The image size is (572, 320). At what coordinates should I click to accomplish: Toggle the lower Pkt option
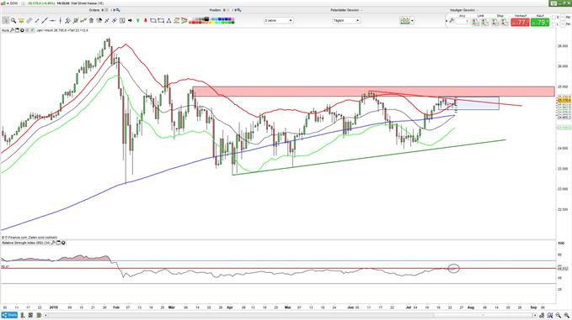(563, 24)
